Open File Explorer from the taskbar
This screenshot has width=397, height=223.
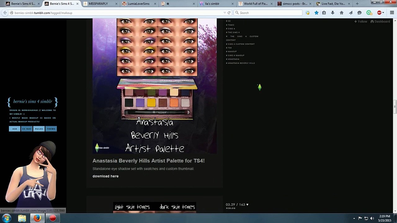coord(22,218)
